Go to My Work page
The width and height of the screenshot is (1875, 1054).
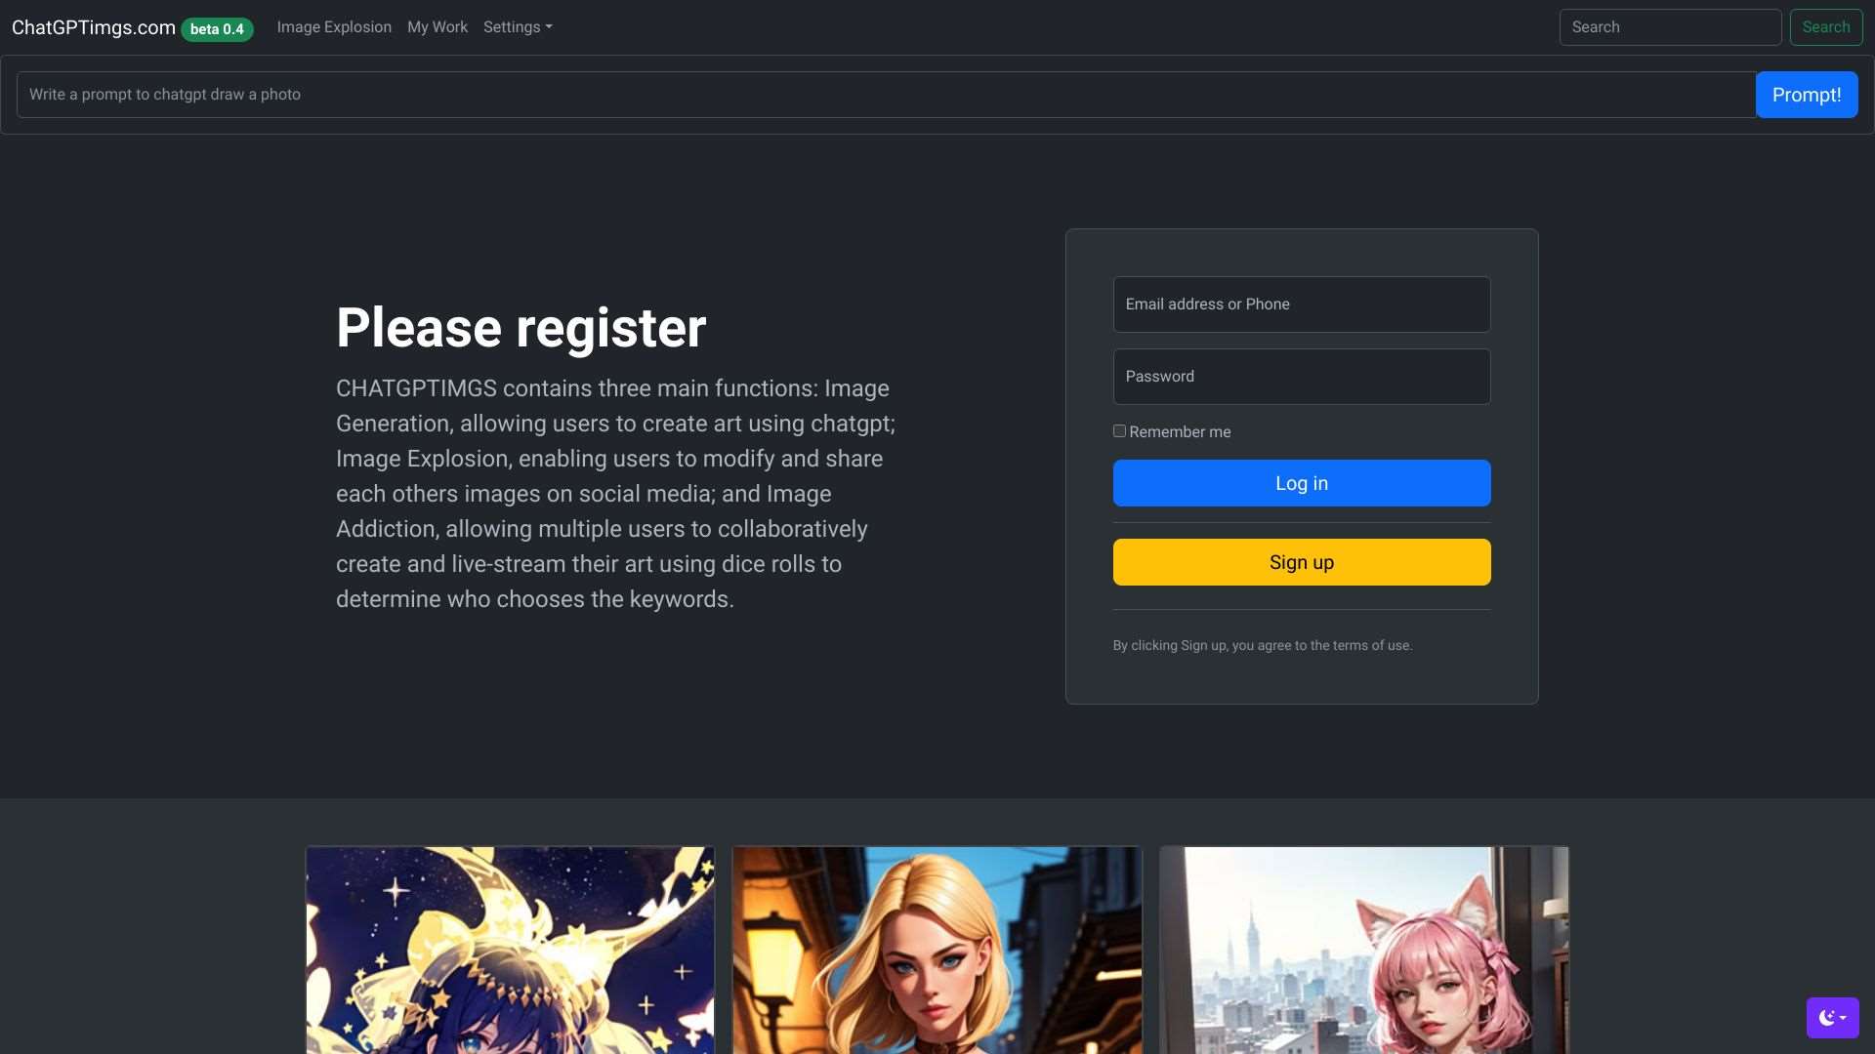point(437,27)
